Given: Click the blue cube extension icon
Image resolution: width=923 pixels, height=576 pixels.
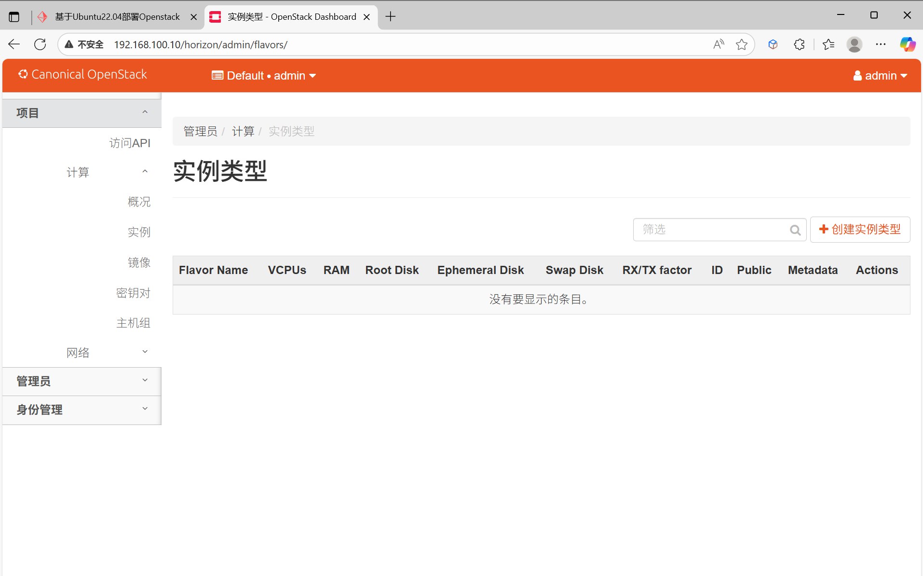Looking at the screenshot, I should [773, 44].
